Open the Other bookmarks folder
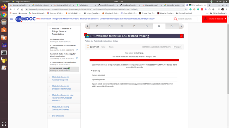229x128 pixels. [218, 13]
